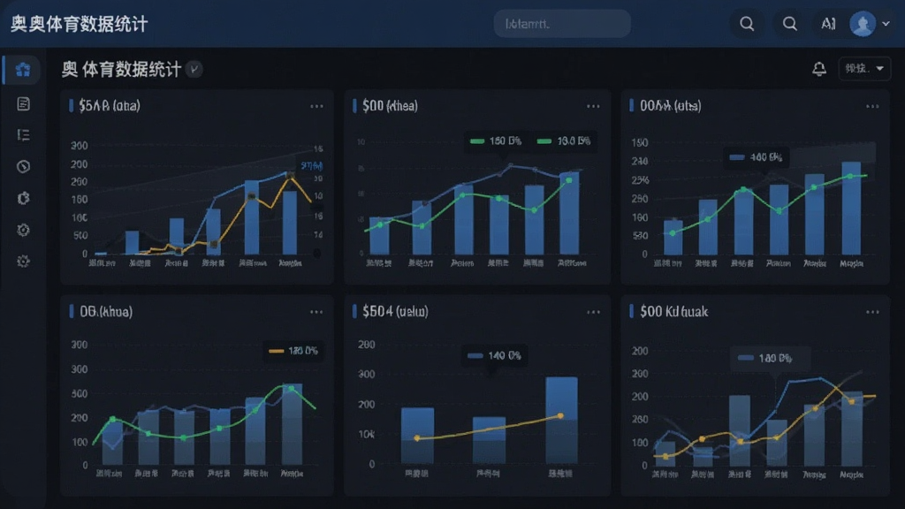Click the "$5AR (uba)" card title

point(109,106)
